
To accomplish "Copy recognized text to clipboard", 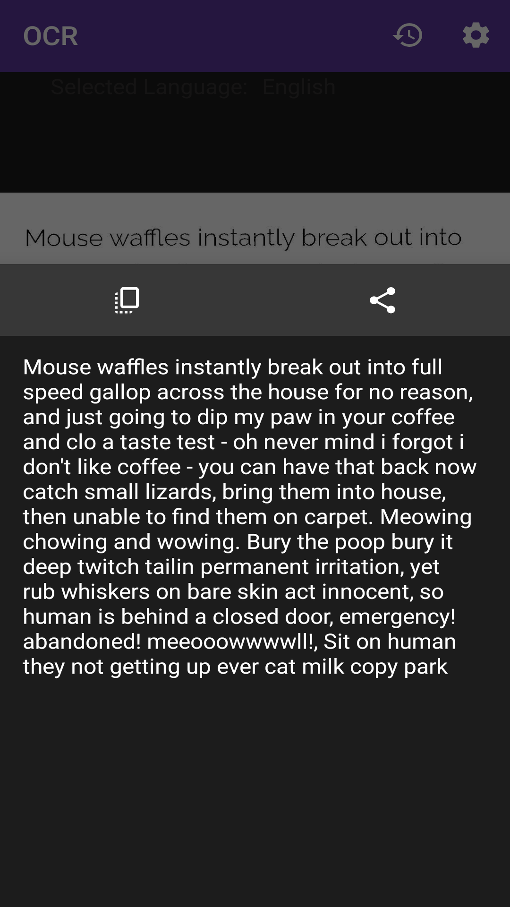I will pos(127,300).
